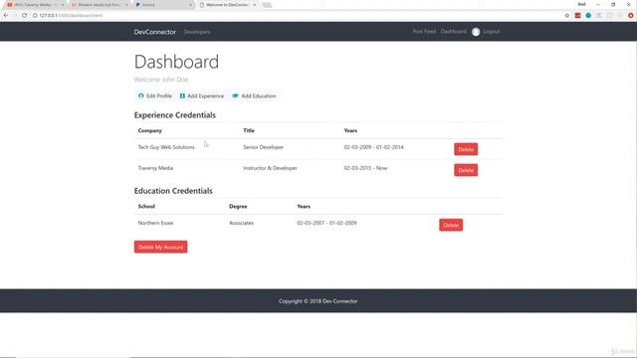Switch to the Modern JavaScript browser tab

(100, 5)
